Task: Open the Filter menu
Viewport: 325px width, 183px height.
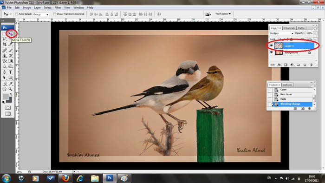Action: pyautogui.click(x=58, y=8)
